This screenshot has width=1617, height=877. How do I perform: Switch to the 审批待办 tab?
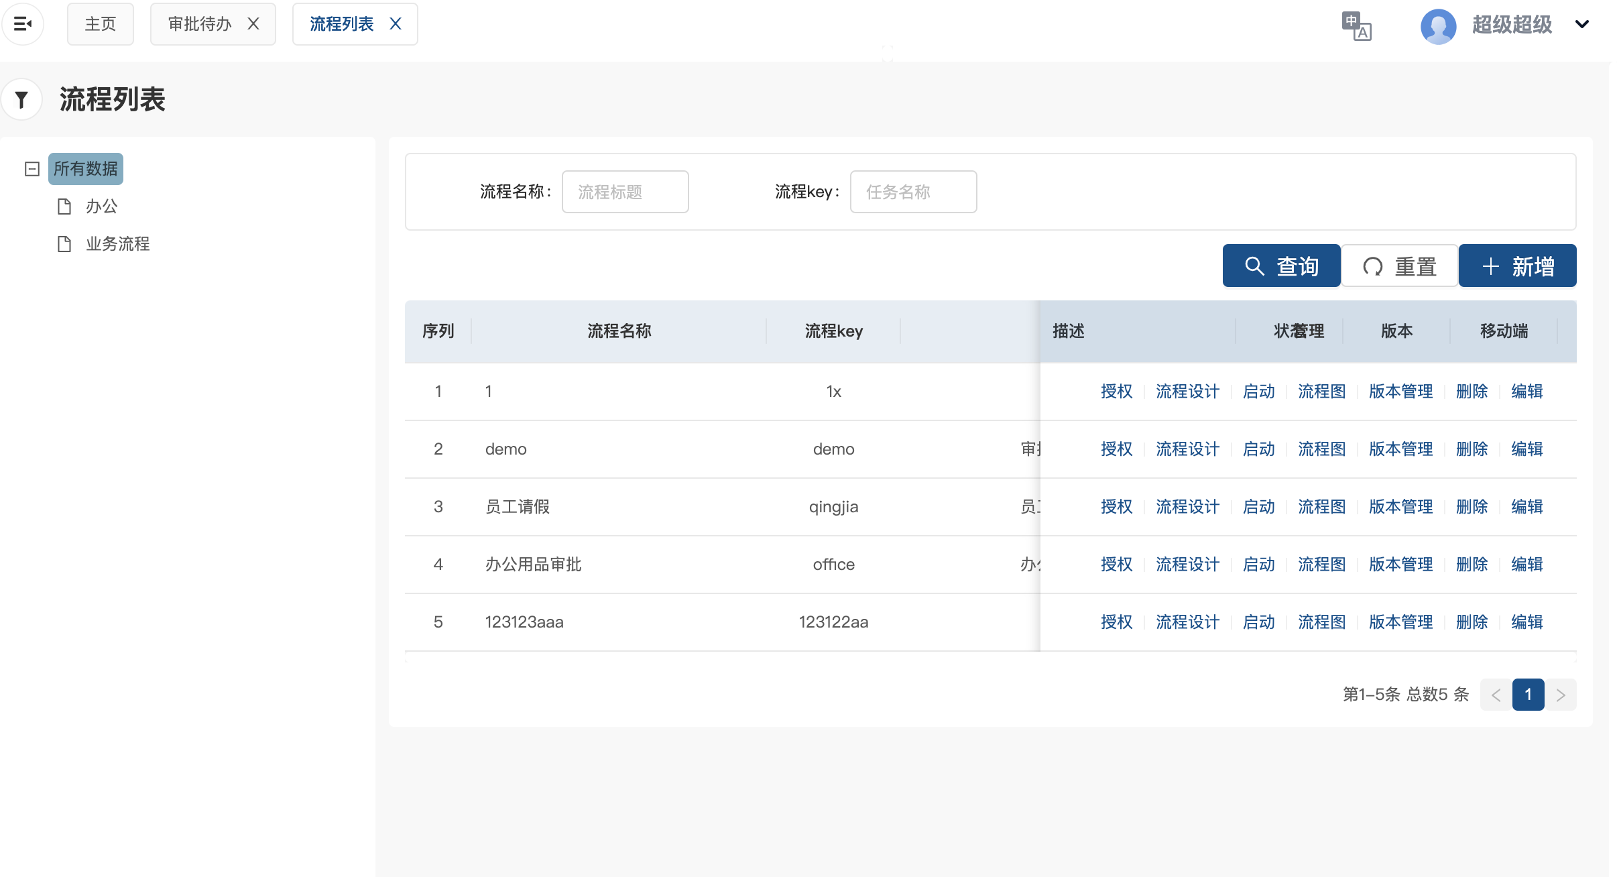[200, 24]
